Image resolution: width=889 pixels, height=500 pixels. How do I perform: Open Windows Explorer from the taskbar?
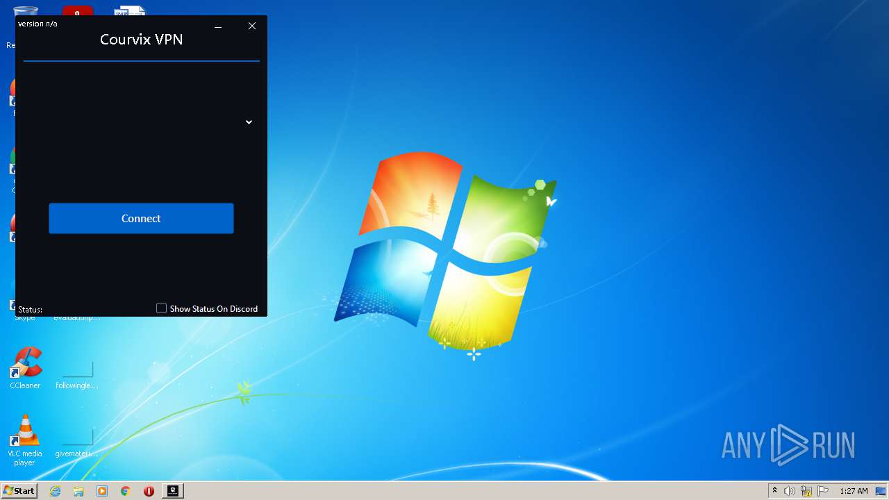(78, 491)
